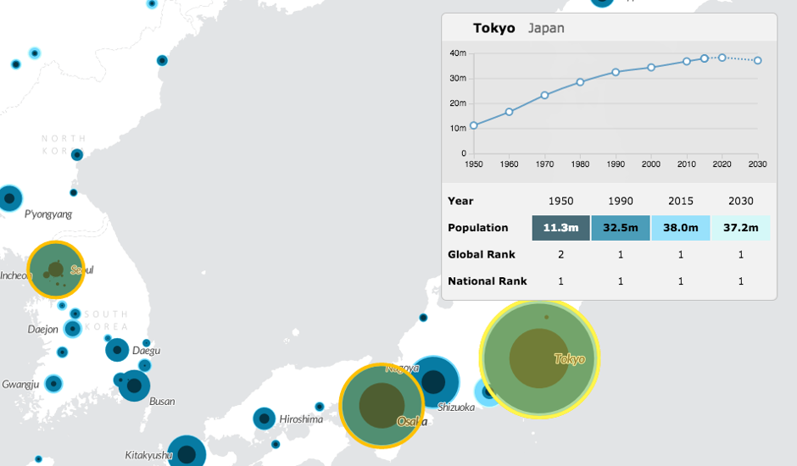This screenshot has width=797, height=466.
Task: Click the Population row label
Action: coord(478,228)
